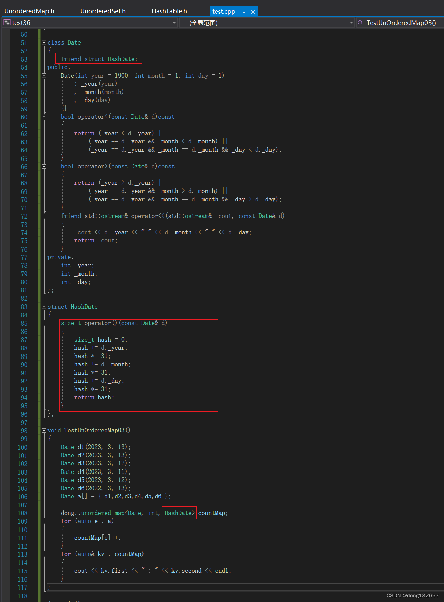Collapse the HashDate operator() function
Viewport: 444px width, 602px height.
coord(44,323)
